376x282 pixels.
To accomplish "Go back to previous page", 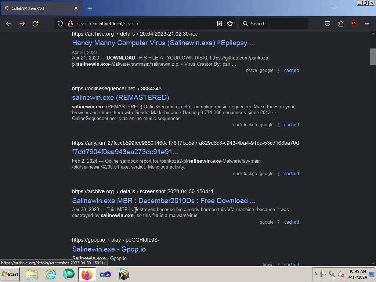I will click(x=9, y=24).
